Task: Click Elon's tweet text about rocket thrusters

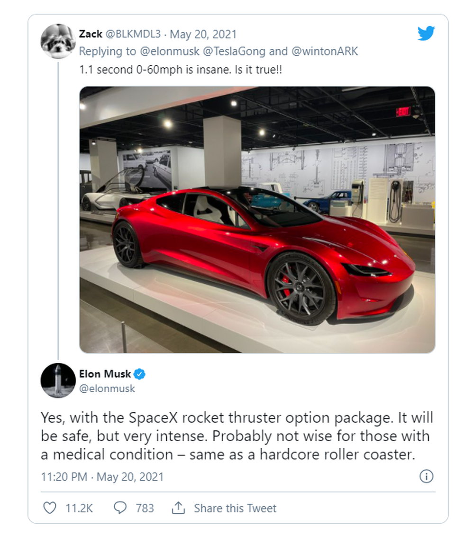Action: [x=237, y=436]
